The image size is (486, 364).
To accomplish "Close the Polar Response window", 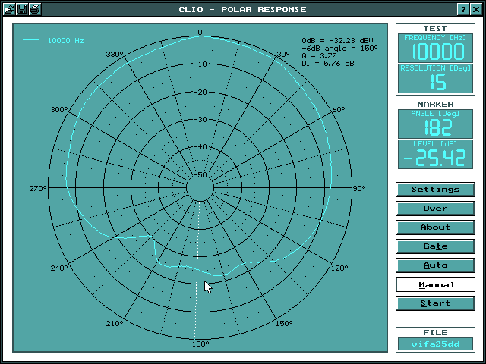I will click(x=476, y=9).
